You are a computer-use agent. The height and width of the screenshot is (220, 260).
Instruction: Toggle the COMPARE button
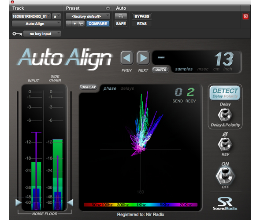[98, 24]
